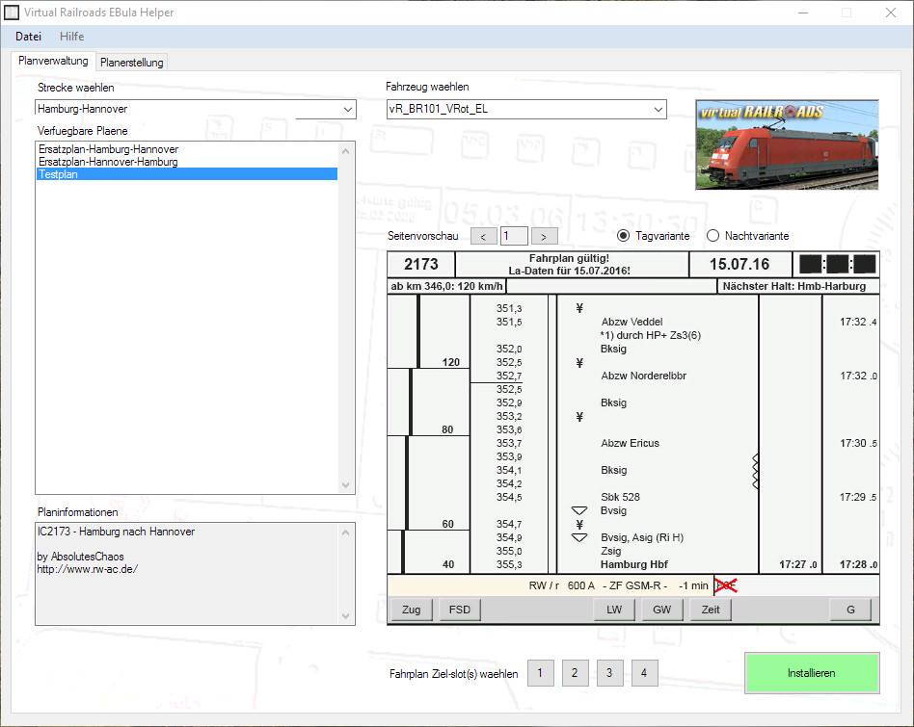Image resolution: width=914 pixels, height=727 pixels.
Task: Open the Datei menu
Action: [x=28, y=37]
